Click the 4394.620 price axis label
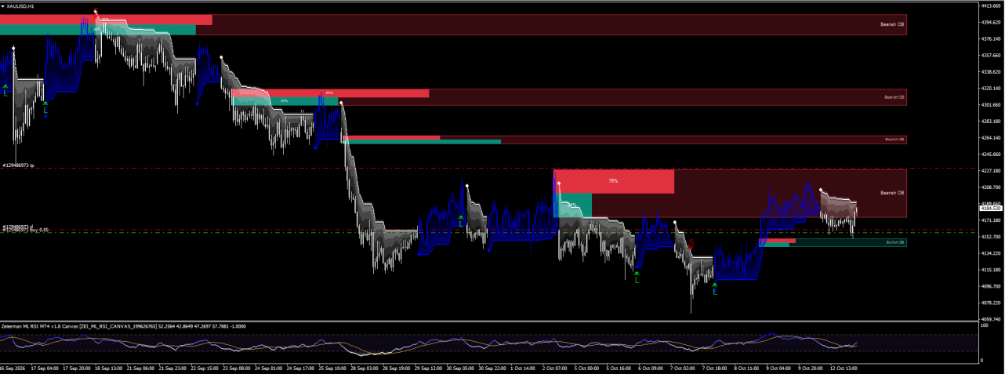 (x=992, y=22)
